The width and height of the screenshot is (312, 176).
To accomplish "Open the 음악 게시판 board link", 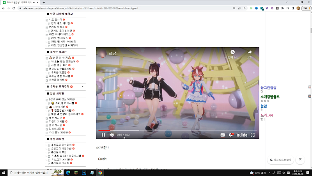I will (x=56, y=125).
